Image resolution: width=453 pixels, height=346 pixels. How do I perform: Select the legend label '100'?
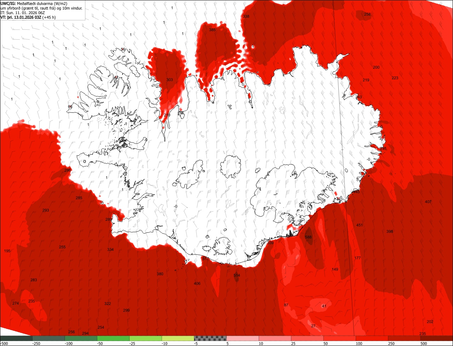point(359,344)
